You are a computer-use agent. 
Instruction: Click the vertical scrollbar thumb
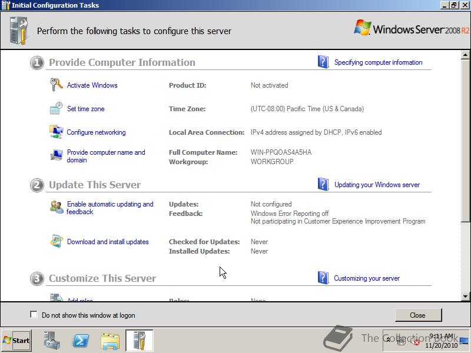(465, 141)
